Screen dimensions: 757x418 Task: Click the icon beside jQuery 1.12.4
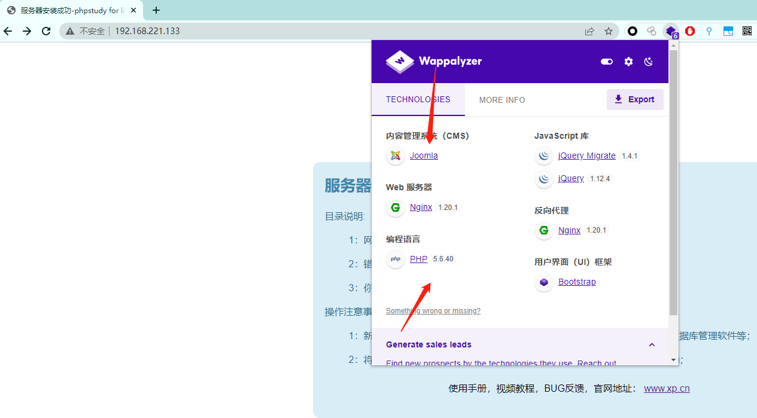(x=543, y=179)
